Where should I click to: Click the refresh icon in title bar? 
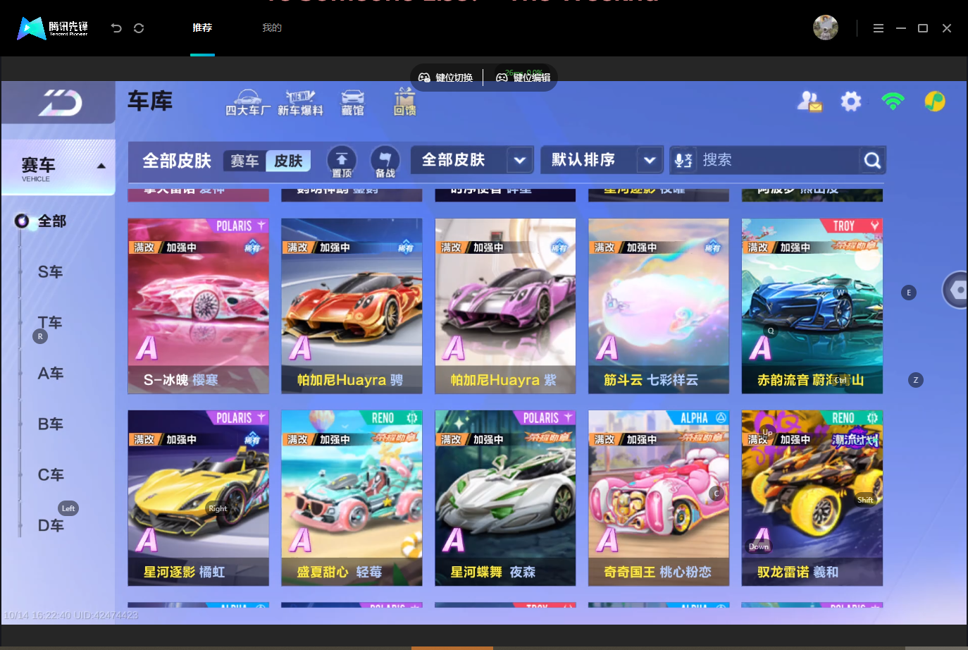point(139,28)
